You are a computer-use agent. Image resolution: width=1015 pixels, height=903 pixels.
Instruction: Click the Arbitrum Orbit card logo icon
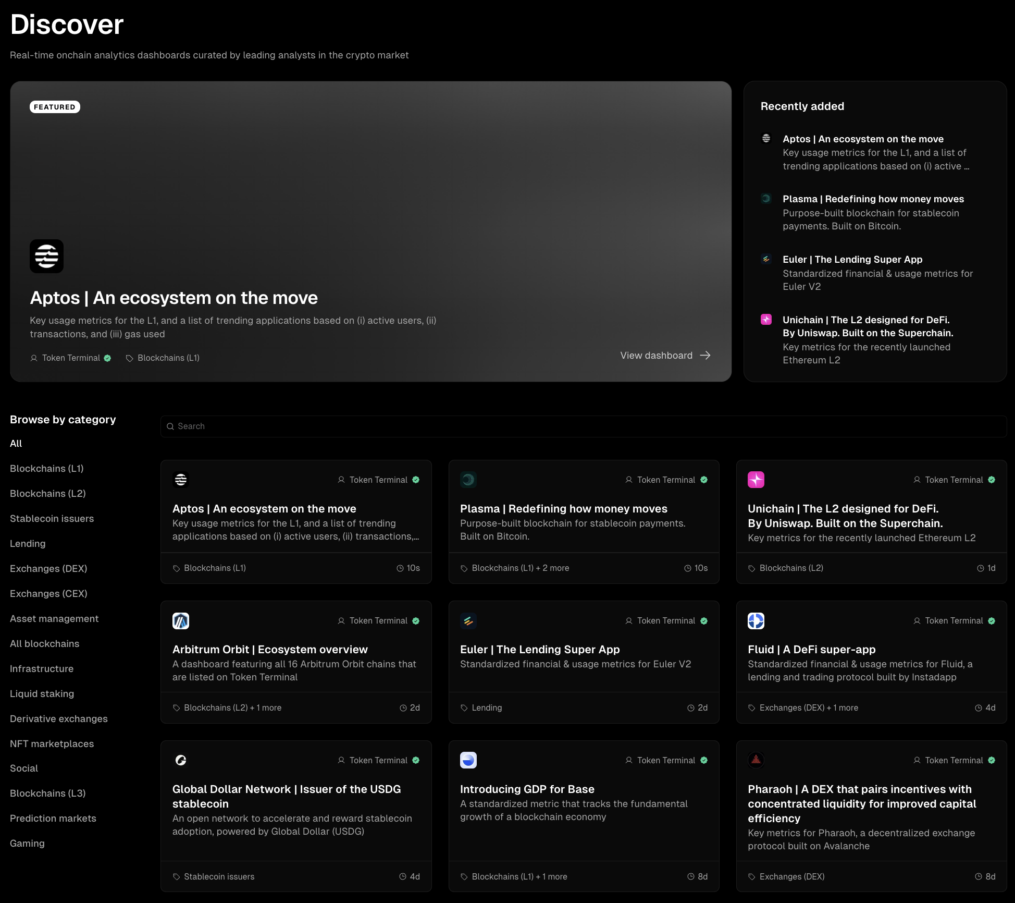coord(181,621)
